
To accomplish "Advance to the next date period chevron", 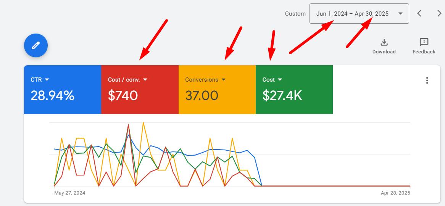I will pyautogui.click(x=439, y=14).
